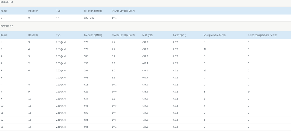292x132 pixels.
Task: Select the 570 MHz frequency cell
Action: (x=86, y=42)
